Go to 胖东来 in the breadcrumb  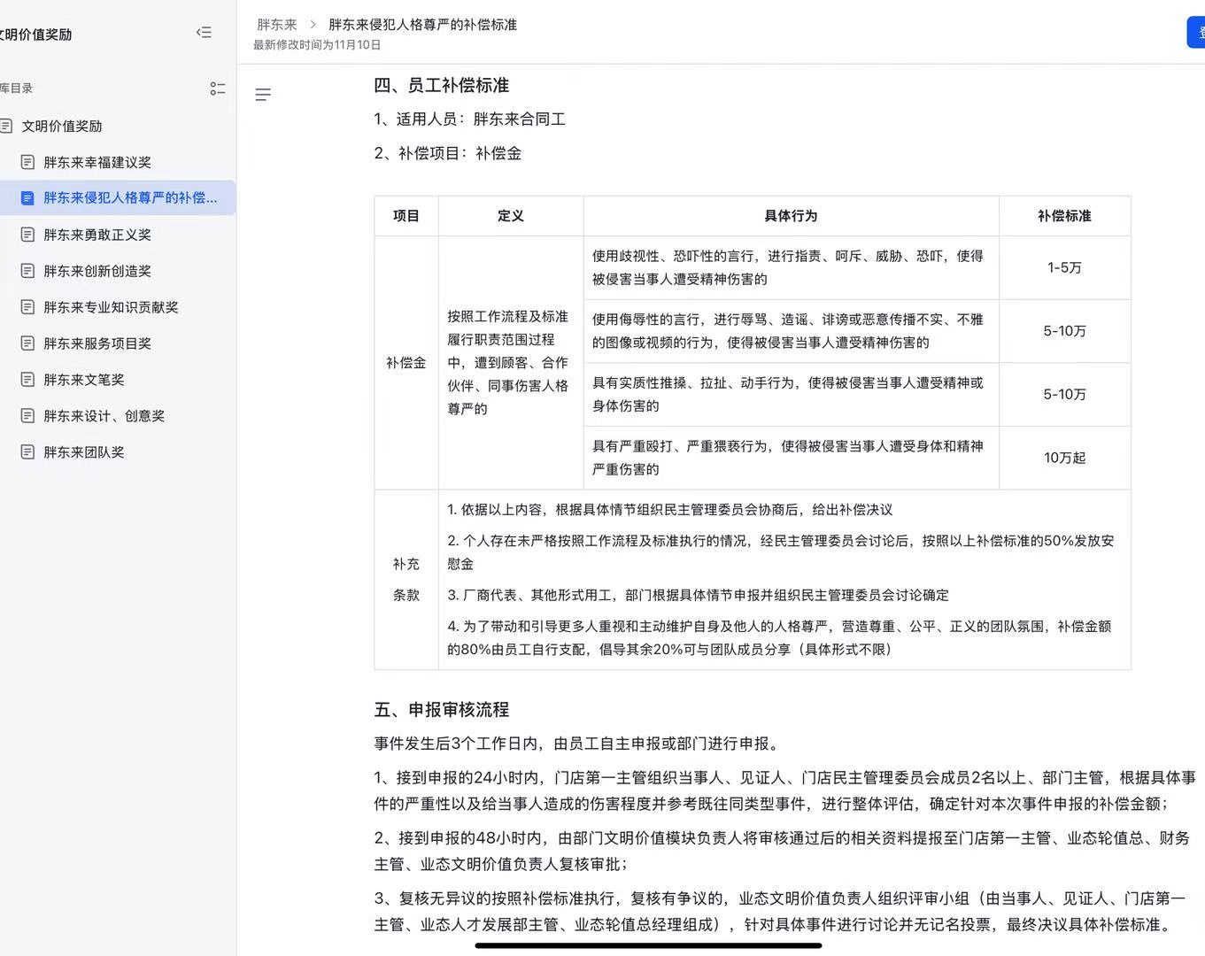tap(277, 25)
